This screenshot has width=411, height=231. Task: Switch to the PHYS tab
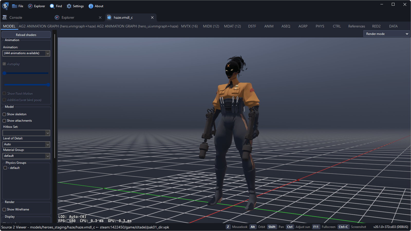[x=320, y=26]
